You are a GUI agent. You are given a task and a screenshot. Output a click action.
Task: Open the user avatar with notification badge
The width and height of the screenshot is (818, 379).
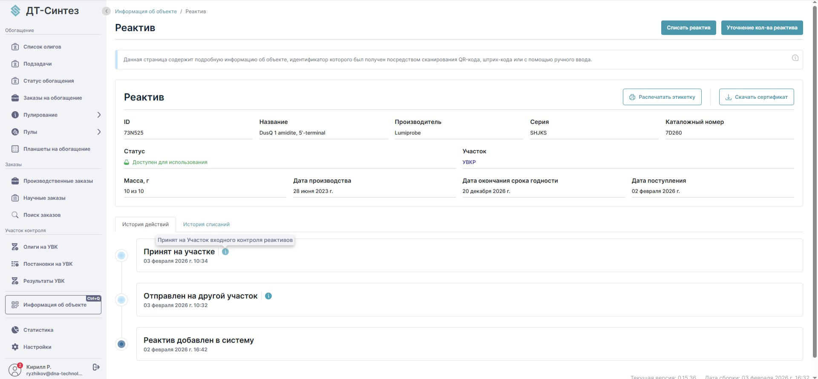click(x=15, y=370)
